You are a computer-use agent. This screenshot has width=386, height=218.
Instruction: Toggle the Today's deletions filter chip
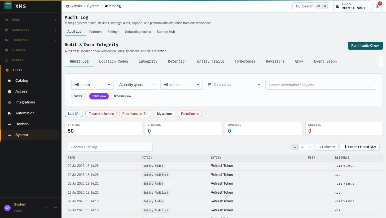[x=101, y=114]
